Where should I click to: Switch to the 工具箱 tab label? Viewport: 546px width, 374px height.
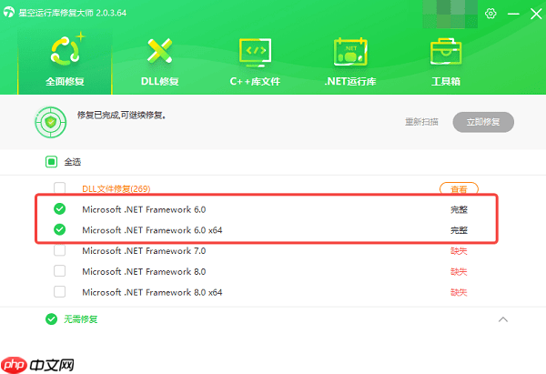(446, 82)
